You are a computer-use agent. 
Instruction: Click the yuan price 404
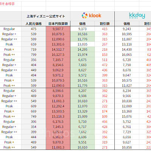tap(34, 65)
